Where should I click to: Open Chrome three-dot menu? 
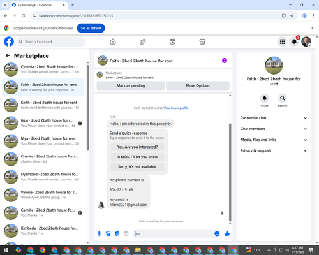coord(313,16)
